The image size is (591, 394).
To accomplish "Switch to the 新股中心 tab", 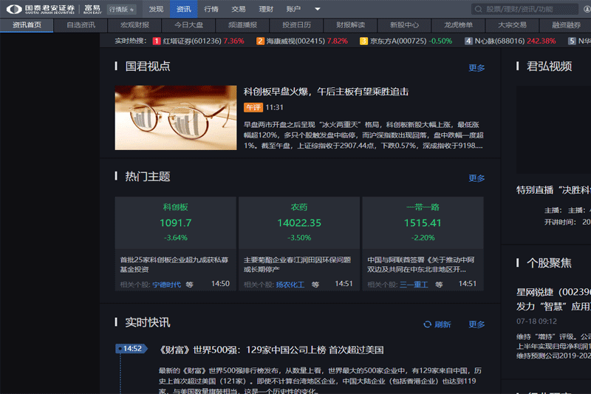I will click(404, 25).
